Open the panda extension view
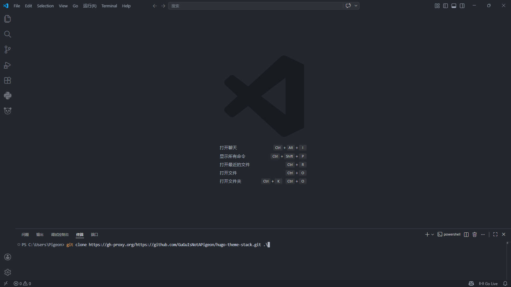This screenshot has width=511, height=287. (x=8, y=111)
